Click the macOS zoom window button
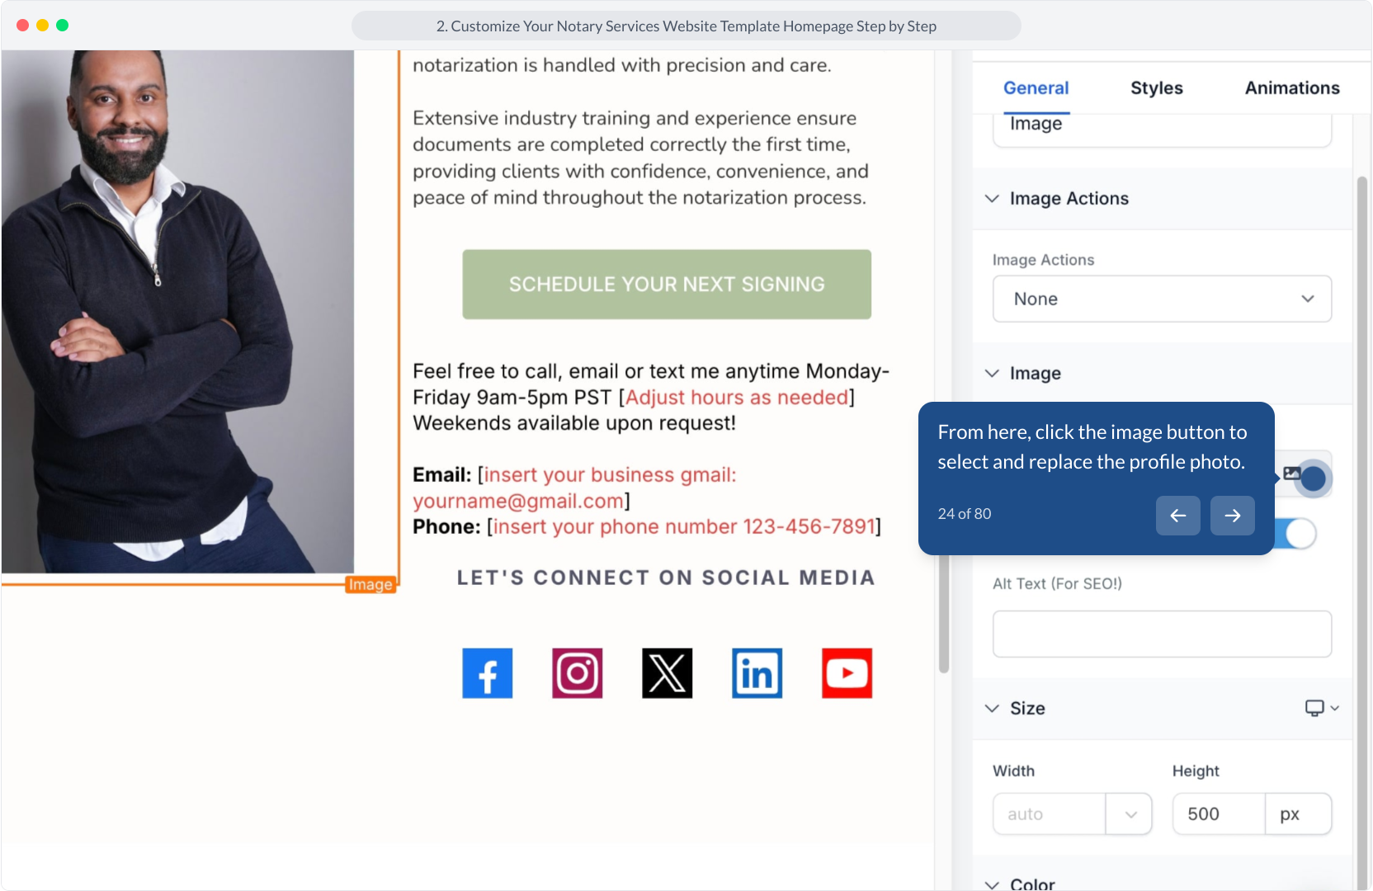 pyautogui.click(x=63, y=26)
